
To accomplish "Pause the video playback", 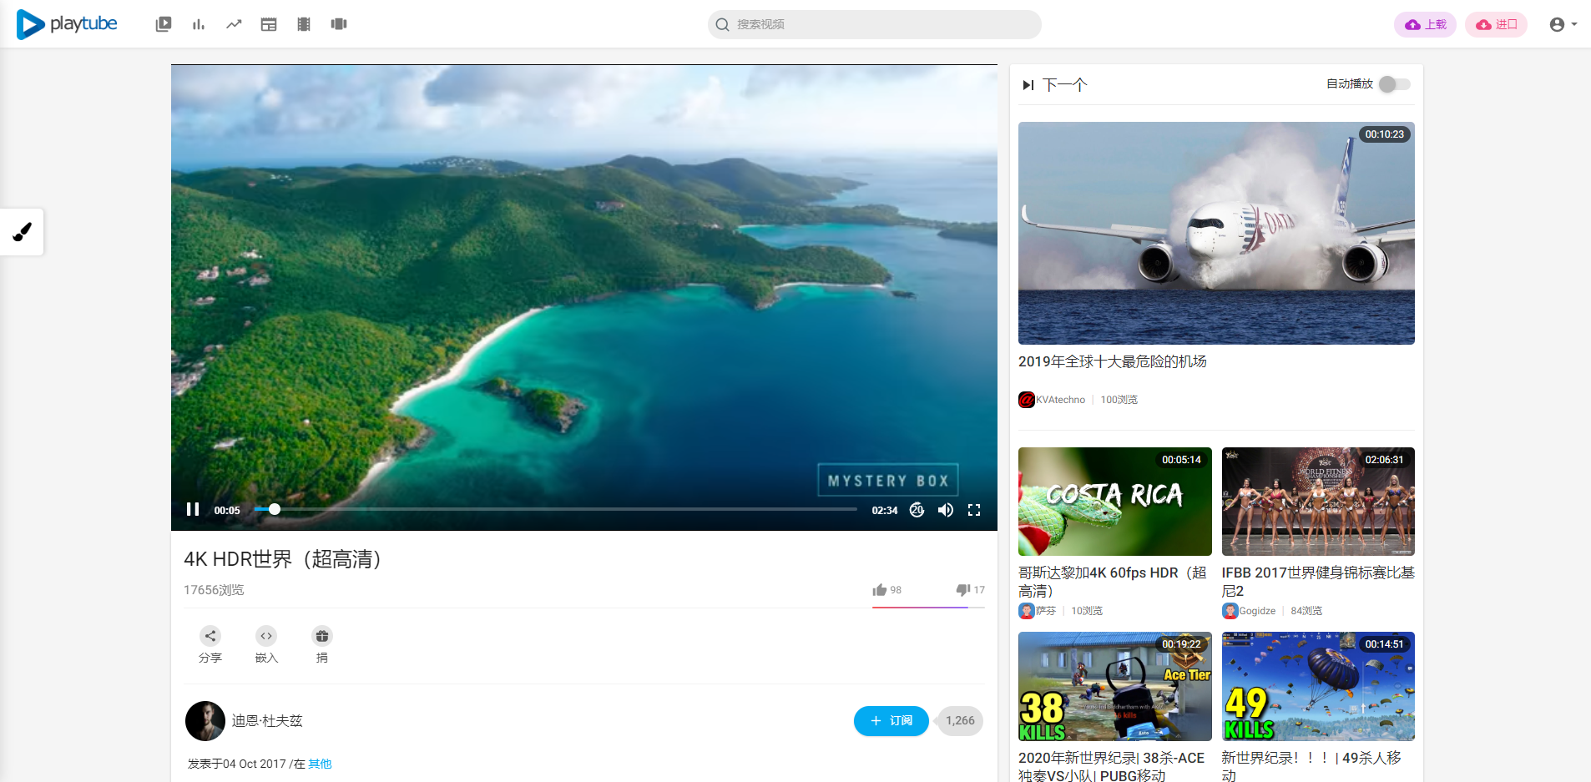I will (192, 509).
